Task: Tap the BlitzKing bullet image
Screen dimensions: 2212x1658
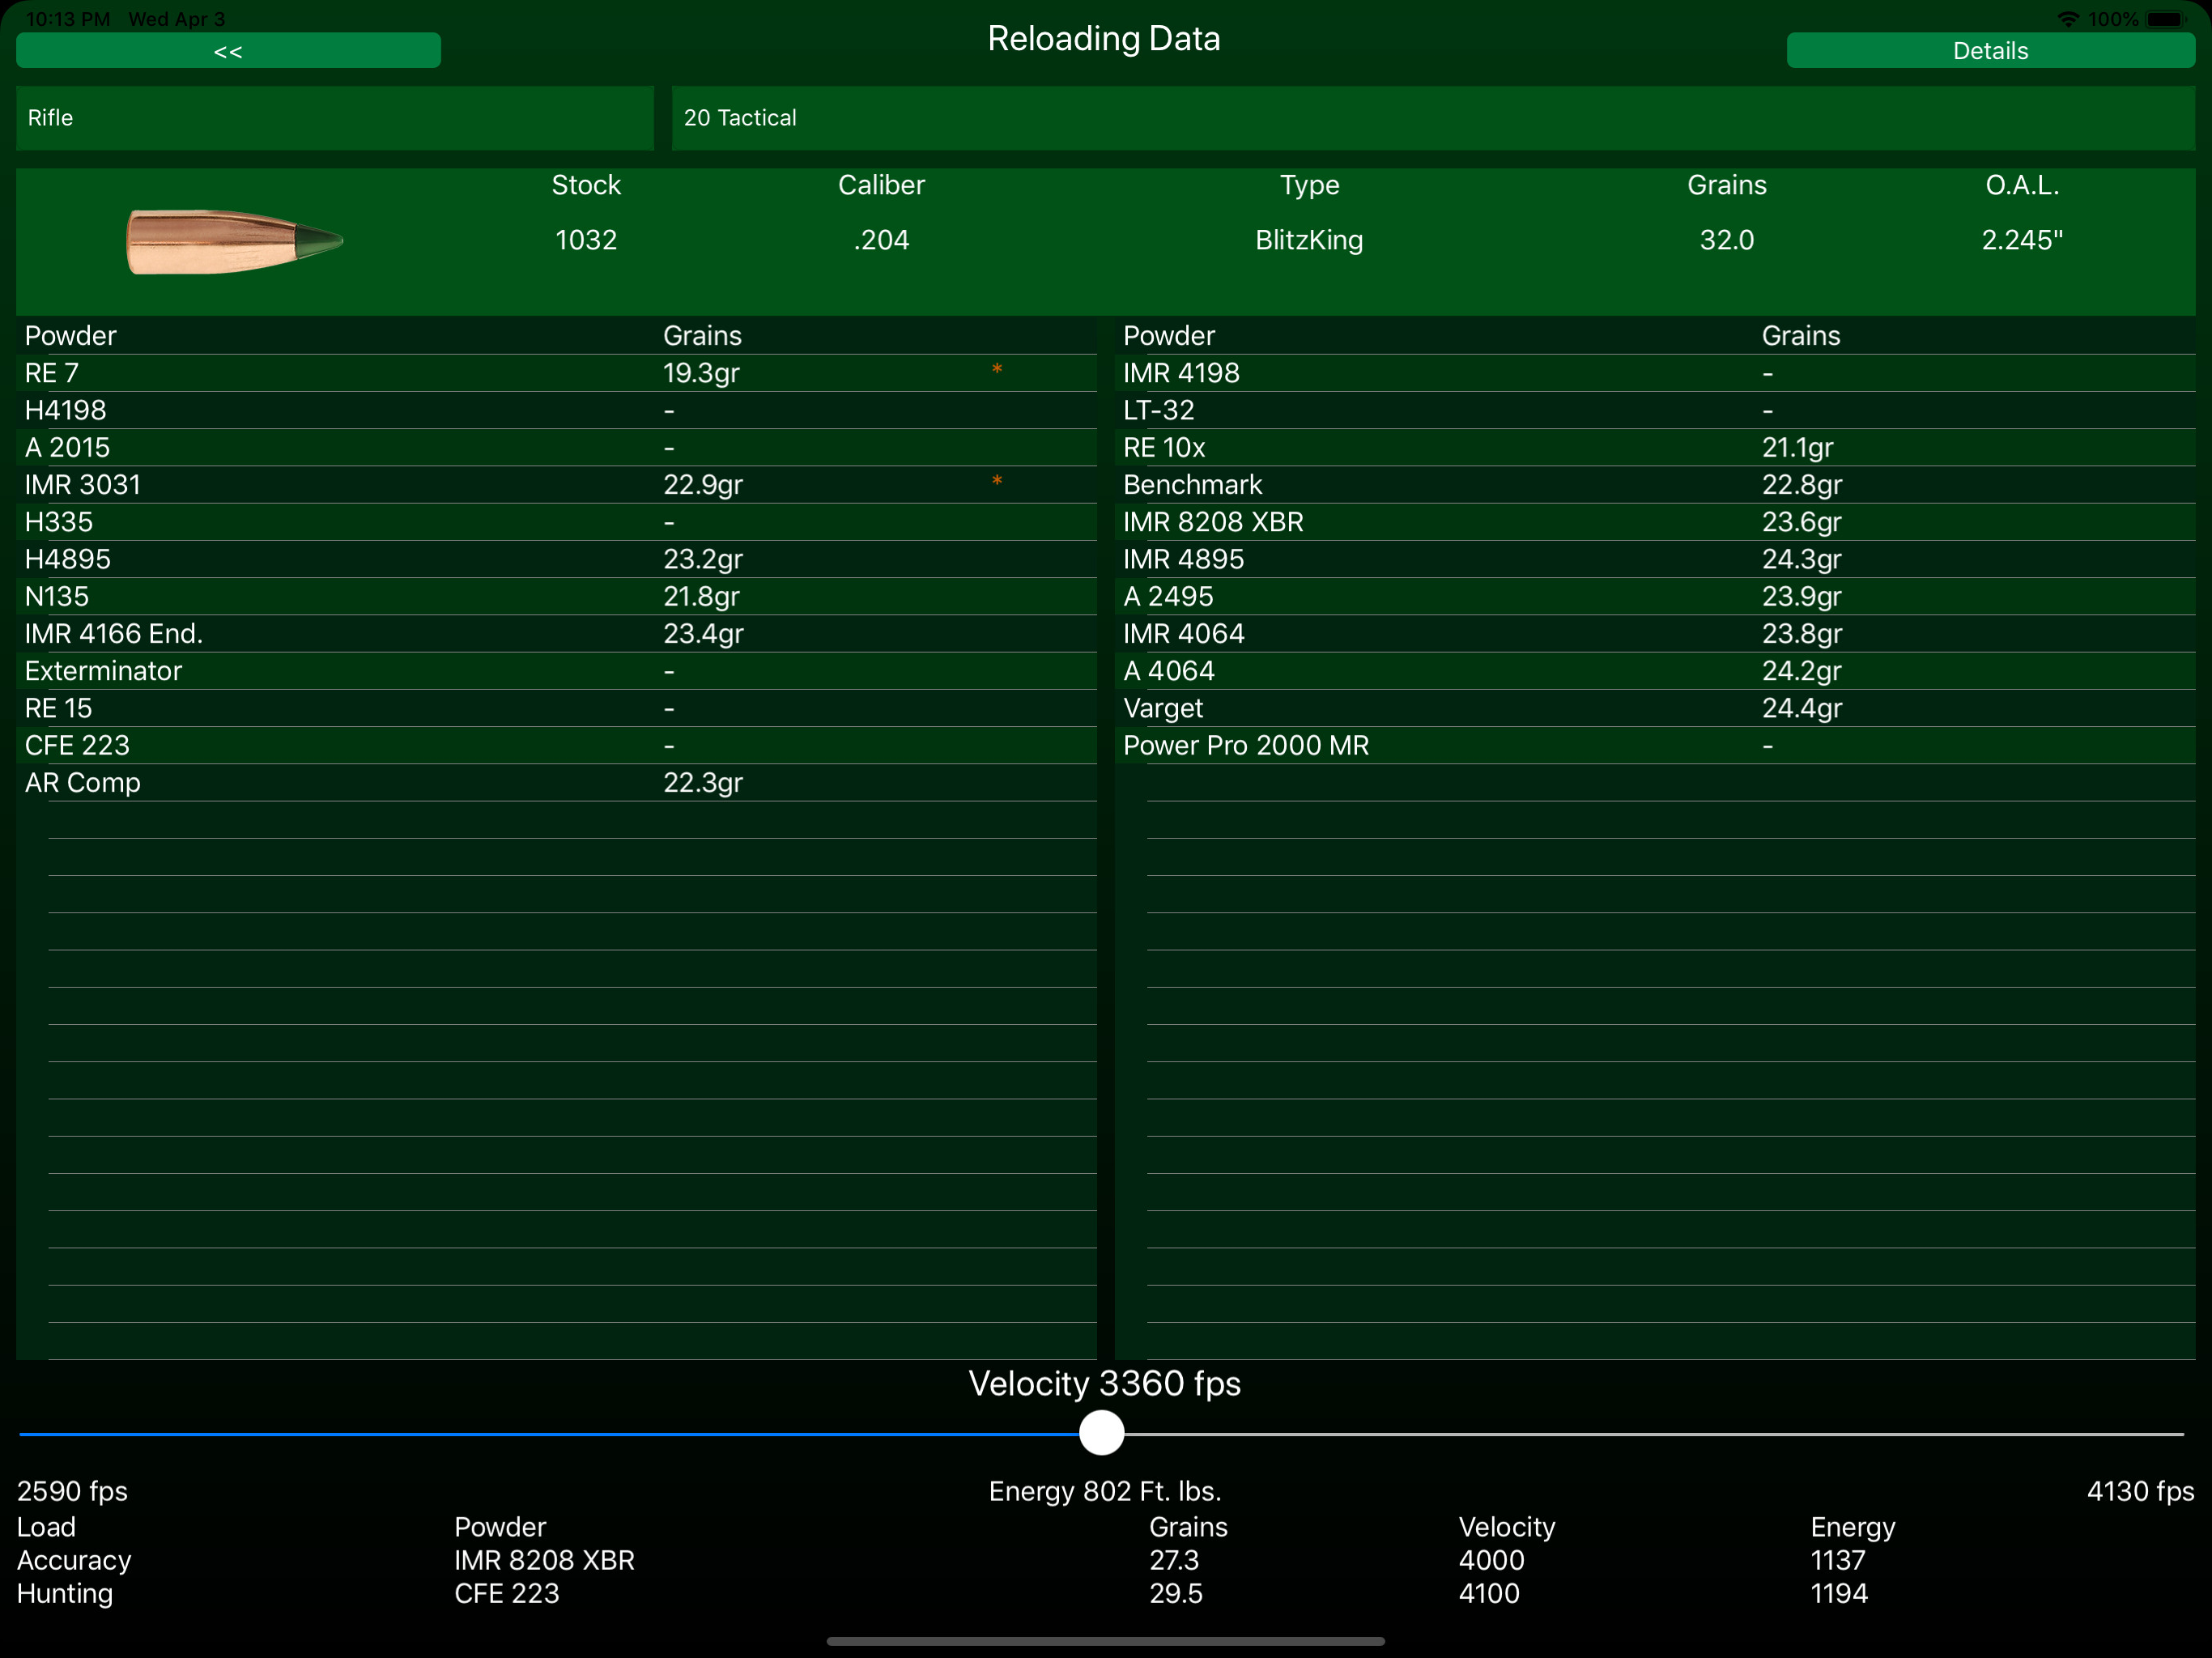Action: 235,241
